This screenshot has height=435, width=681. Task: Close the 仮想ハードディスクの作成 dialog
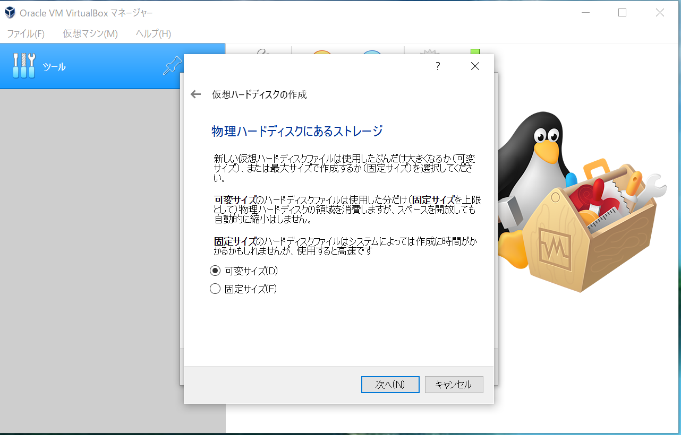coord(475,66)
